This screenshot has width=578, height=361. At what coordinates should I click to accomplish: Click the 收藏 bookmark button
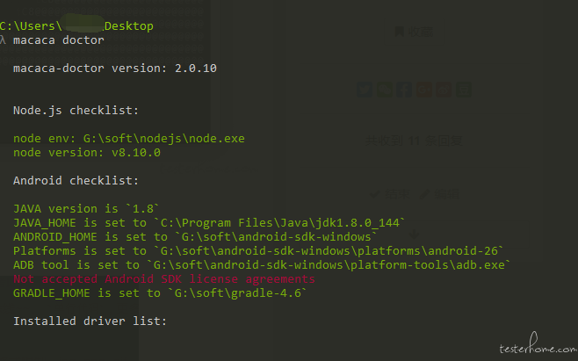tap(413, 32)
